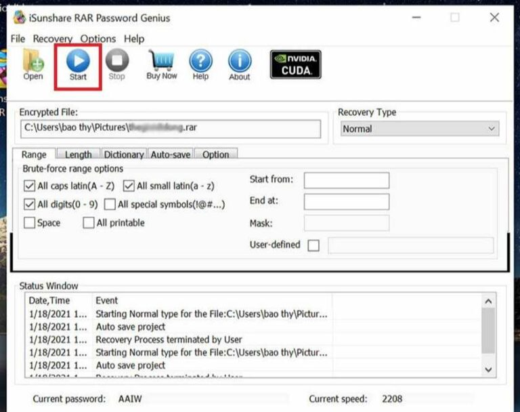The height and width of the screenshot is (412, 520).
Task: Click Status Window scroll down arrow
Action: tap(488, 369)
